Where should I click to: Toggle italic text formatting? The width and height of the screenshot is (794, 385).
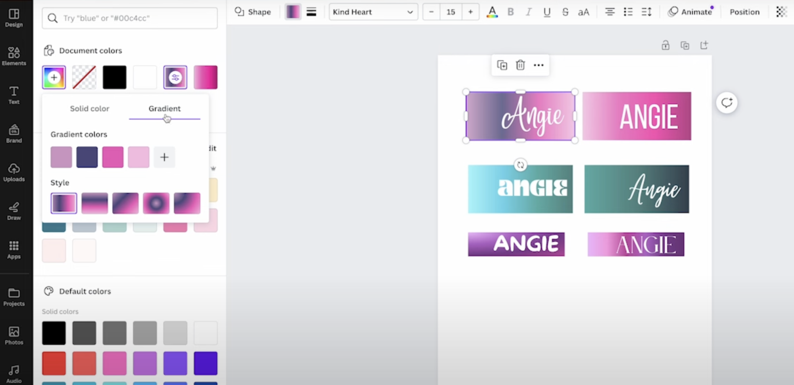tap(528, 12)
